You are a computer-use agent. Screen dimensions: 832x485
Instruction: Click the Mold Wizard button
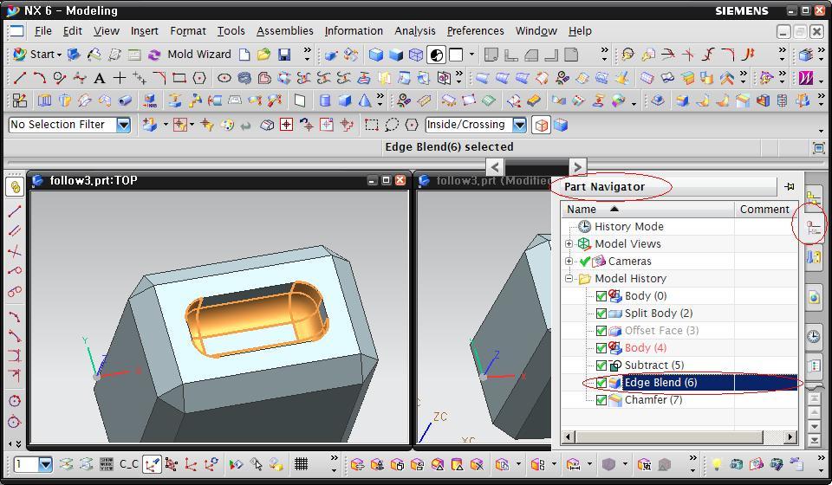click(x=198, y=55)
